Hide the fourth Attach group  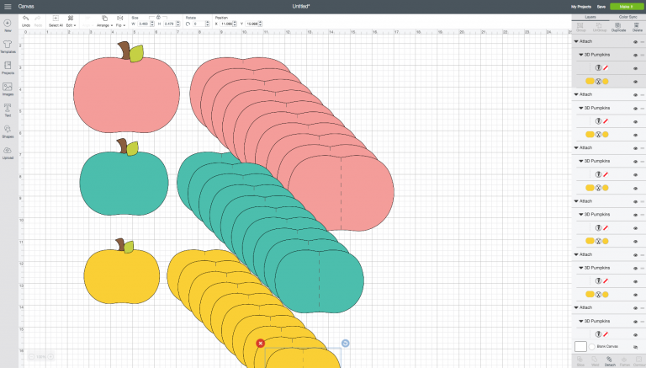pos(635,201)
